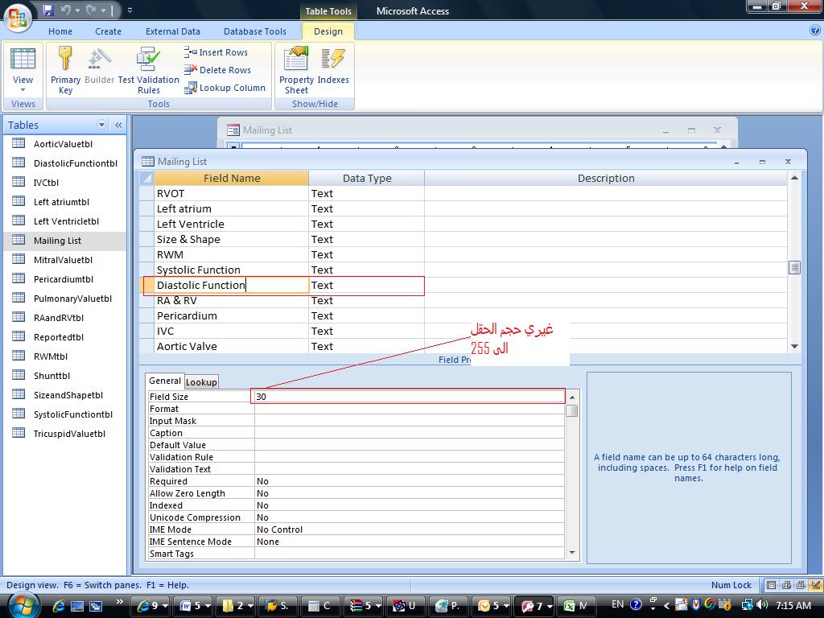
Task: Click the Undo arrow in the quick access toolbar
Action: [x=66, y=10]
